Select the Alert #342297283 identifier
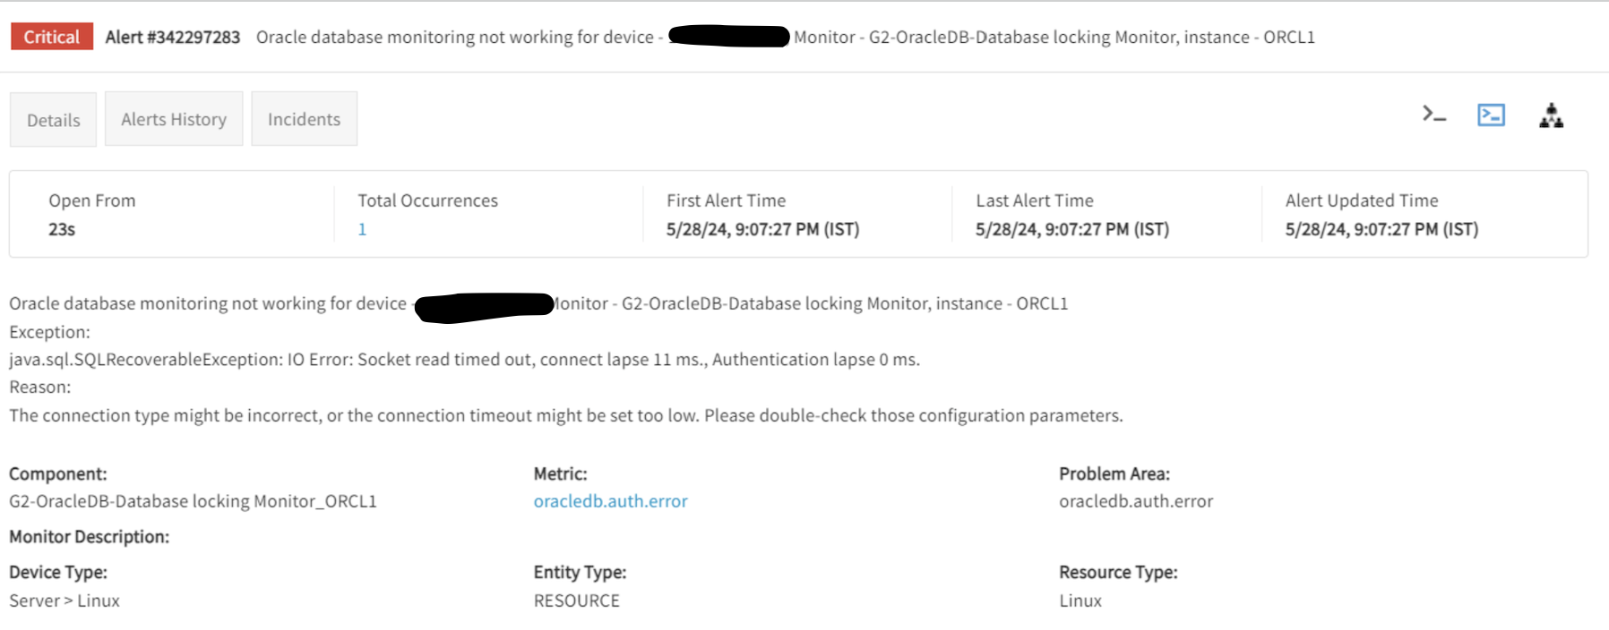The width and height of the screenshot is (1609, 630). pyautogui.click(x=173, y=37)
